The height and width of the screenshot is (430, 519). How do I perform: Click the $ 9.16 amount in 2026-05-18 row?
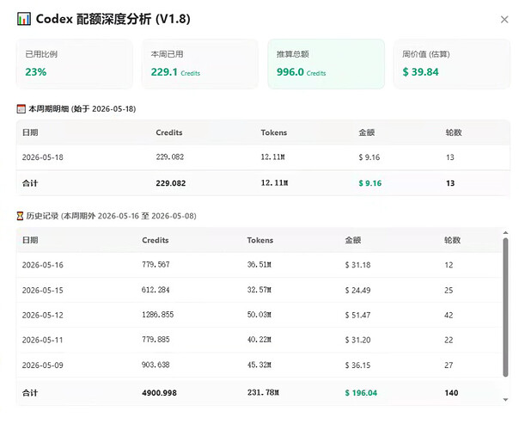tap(369, 157)
